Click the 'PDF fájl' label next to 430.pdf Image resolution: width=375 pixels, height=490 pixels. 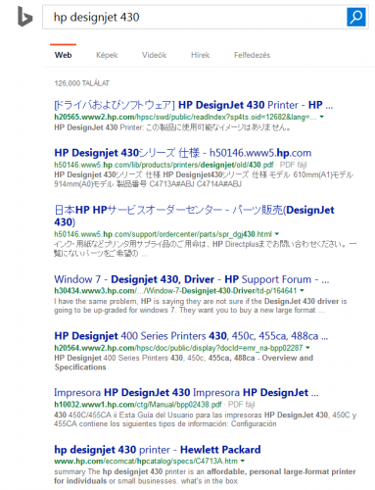coord(293,165)
